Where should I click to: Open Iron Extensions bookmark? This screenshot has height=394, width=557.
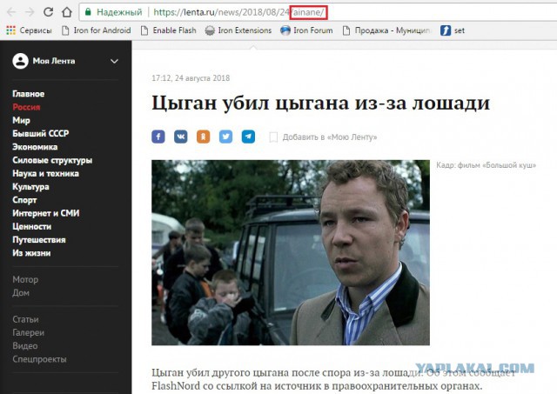click(238, 30)
